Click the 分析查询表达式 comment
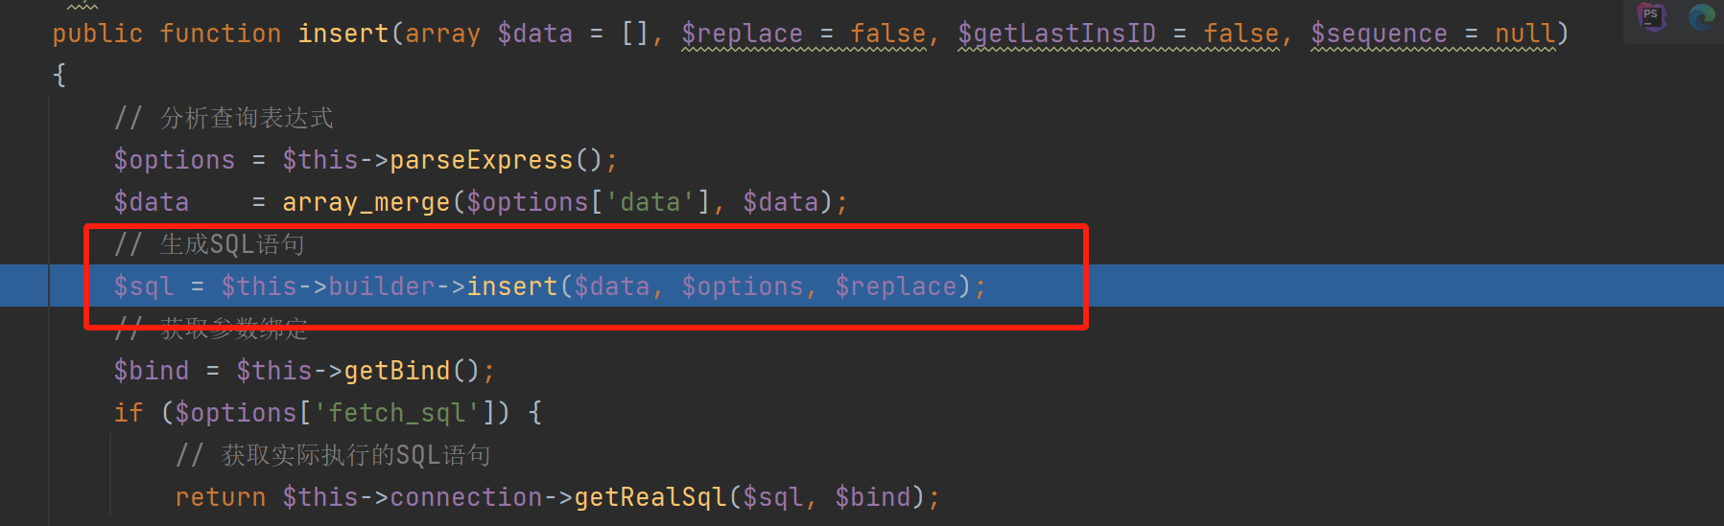This screenshot has width=1724, height=526. 247,118
